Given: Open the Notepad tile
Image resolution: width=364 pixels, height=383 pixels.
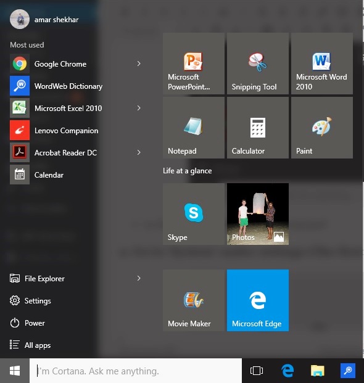Looking at the screenshot, I should [x=194, y=128].
